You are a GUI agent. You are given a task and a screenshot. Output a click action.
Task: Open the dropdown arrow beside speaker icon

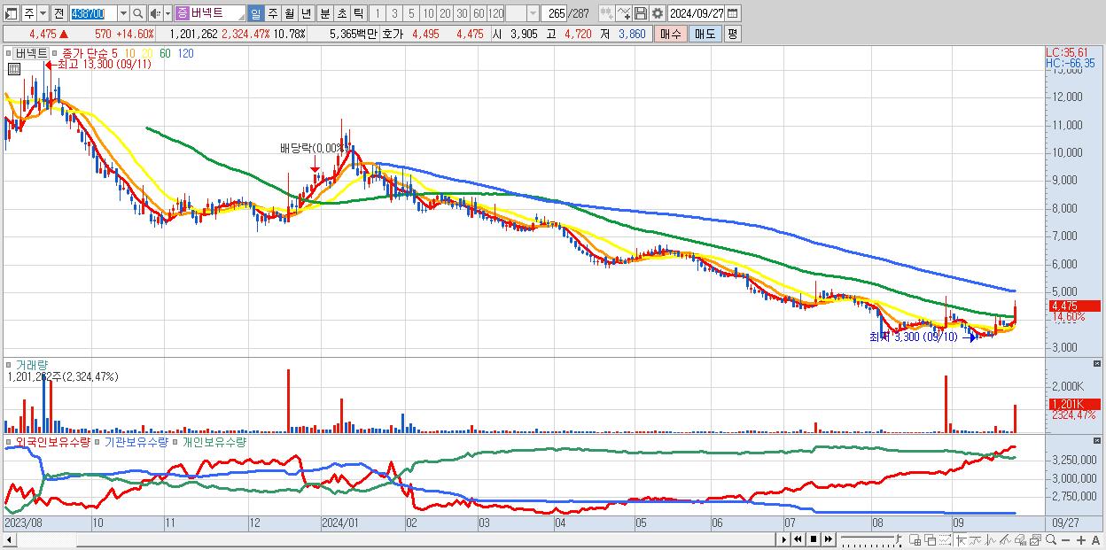tap(167, 13)
